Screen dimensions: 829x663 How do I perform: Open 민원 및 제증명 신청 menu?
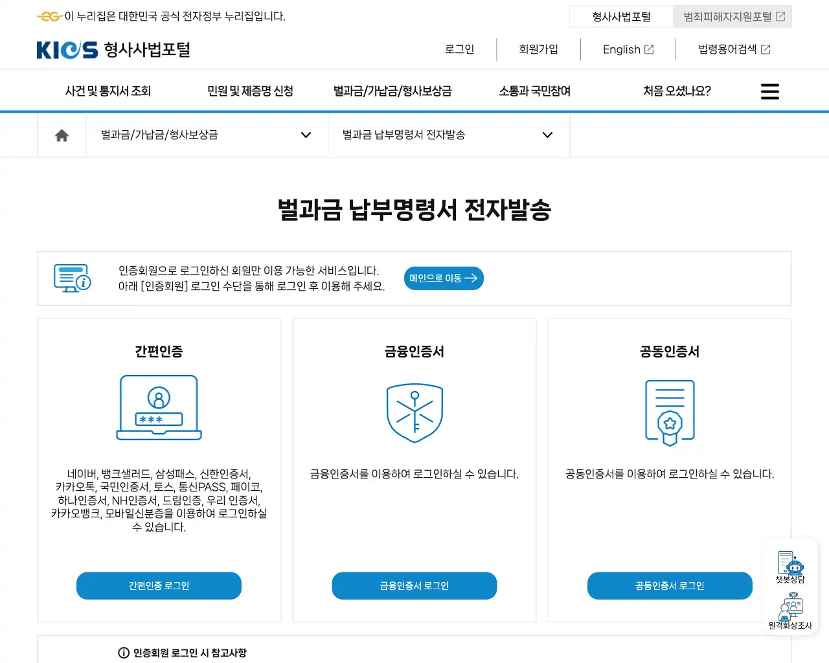(250, 91)
